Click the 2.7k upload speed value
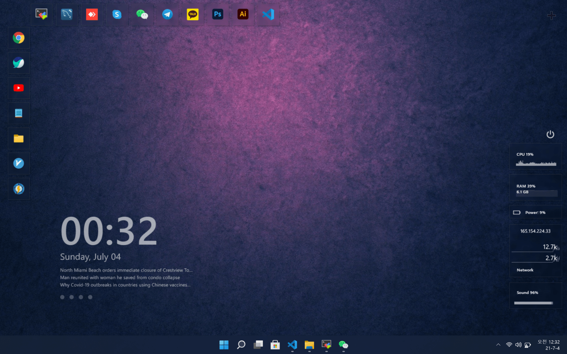The width and height of the screenshot is (567, 354). coord(551,258)
